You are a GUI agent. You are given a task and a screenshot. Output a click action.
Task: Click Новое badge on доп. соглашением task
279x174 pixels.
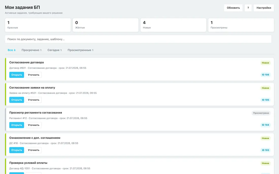(x=265, y=138)
